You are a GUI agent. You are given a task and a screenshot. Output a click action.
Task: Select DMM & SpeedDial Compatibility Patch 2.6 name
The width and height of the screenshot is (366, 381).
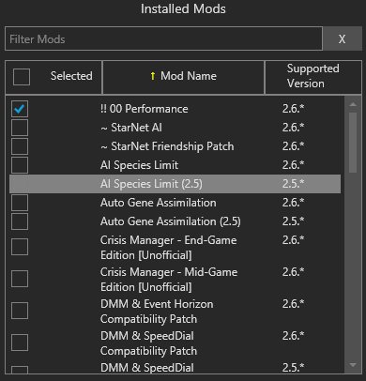(148, 343)
